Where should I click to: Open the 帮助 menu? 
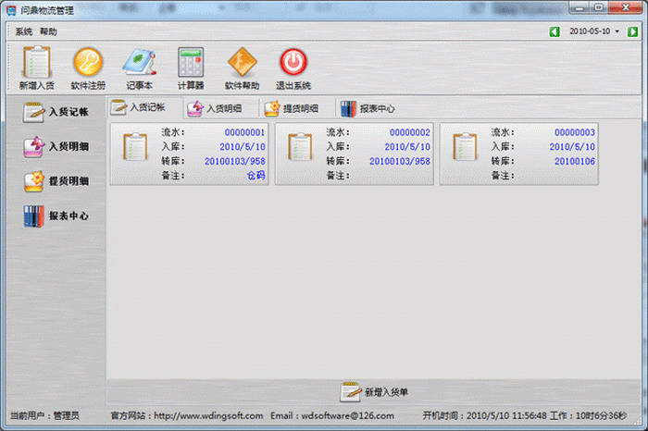[x=48, y=31]
